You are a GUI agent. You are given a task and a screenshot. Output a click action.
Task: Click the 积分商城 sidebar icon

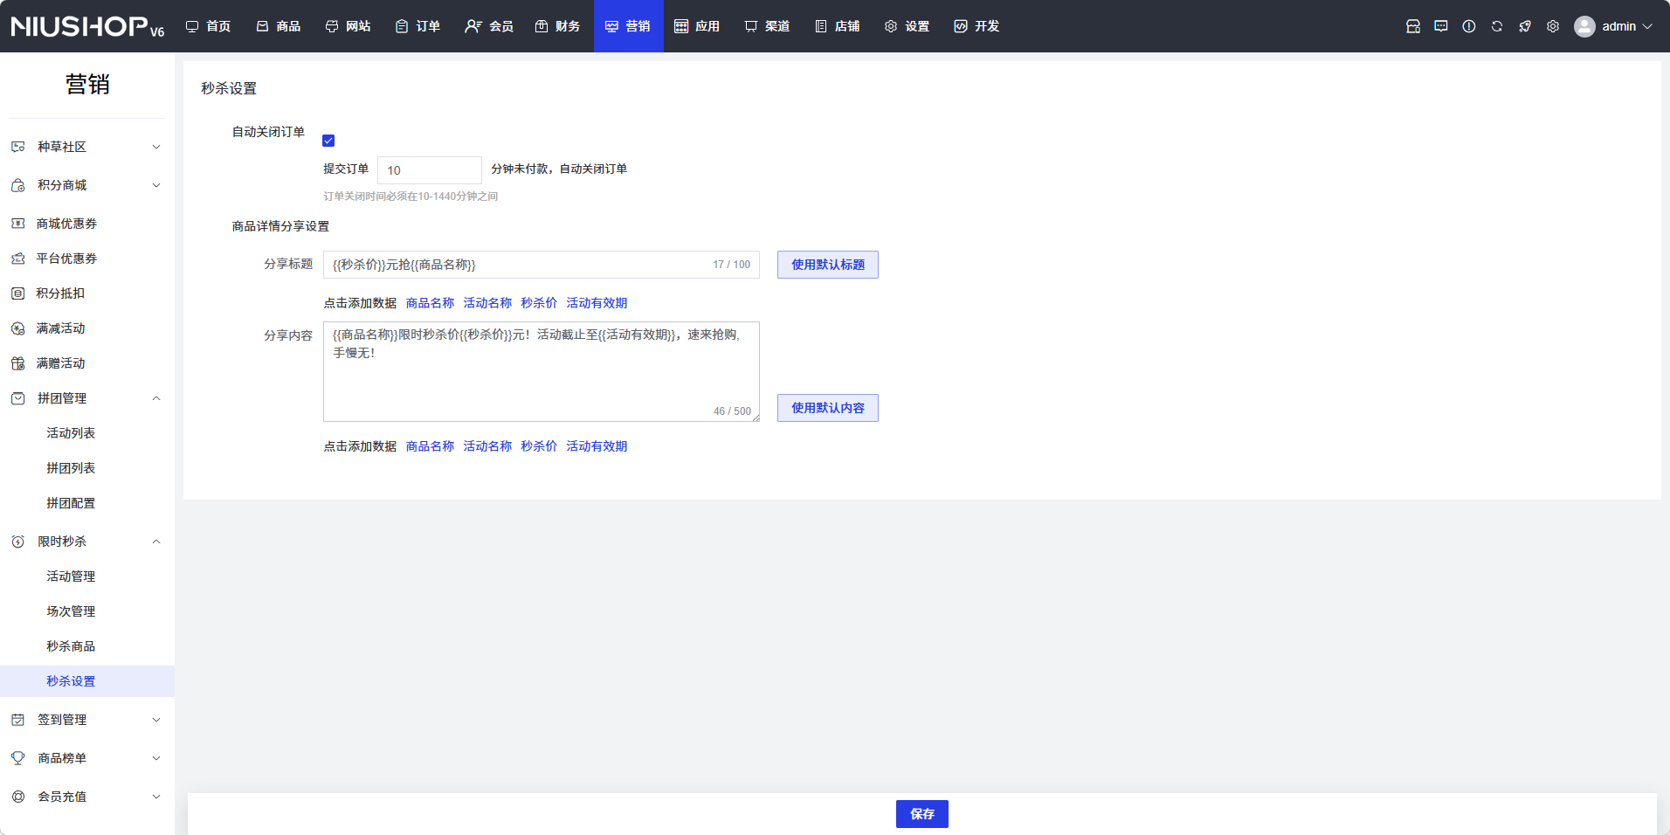[17, 185]
